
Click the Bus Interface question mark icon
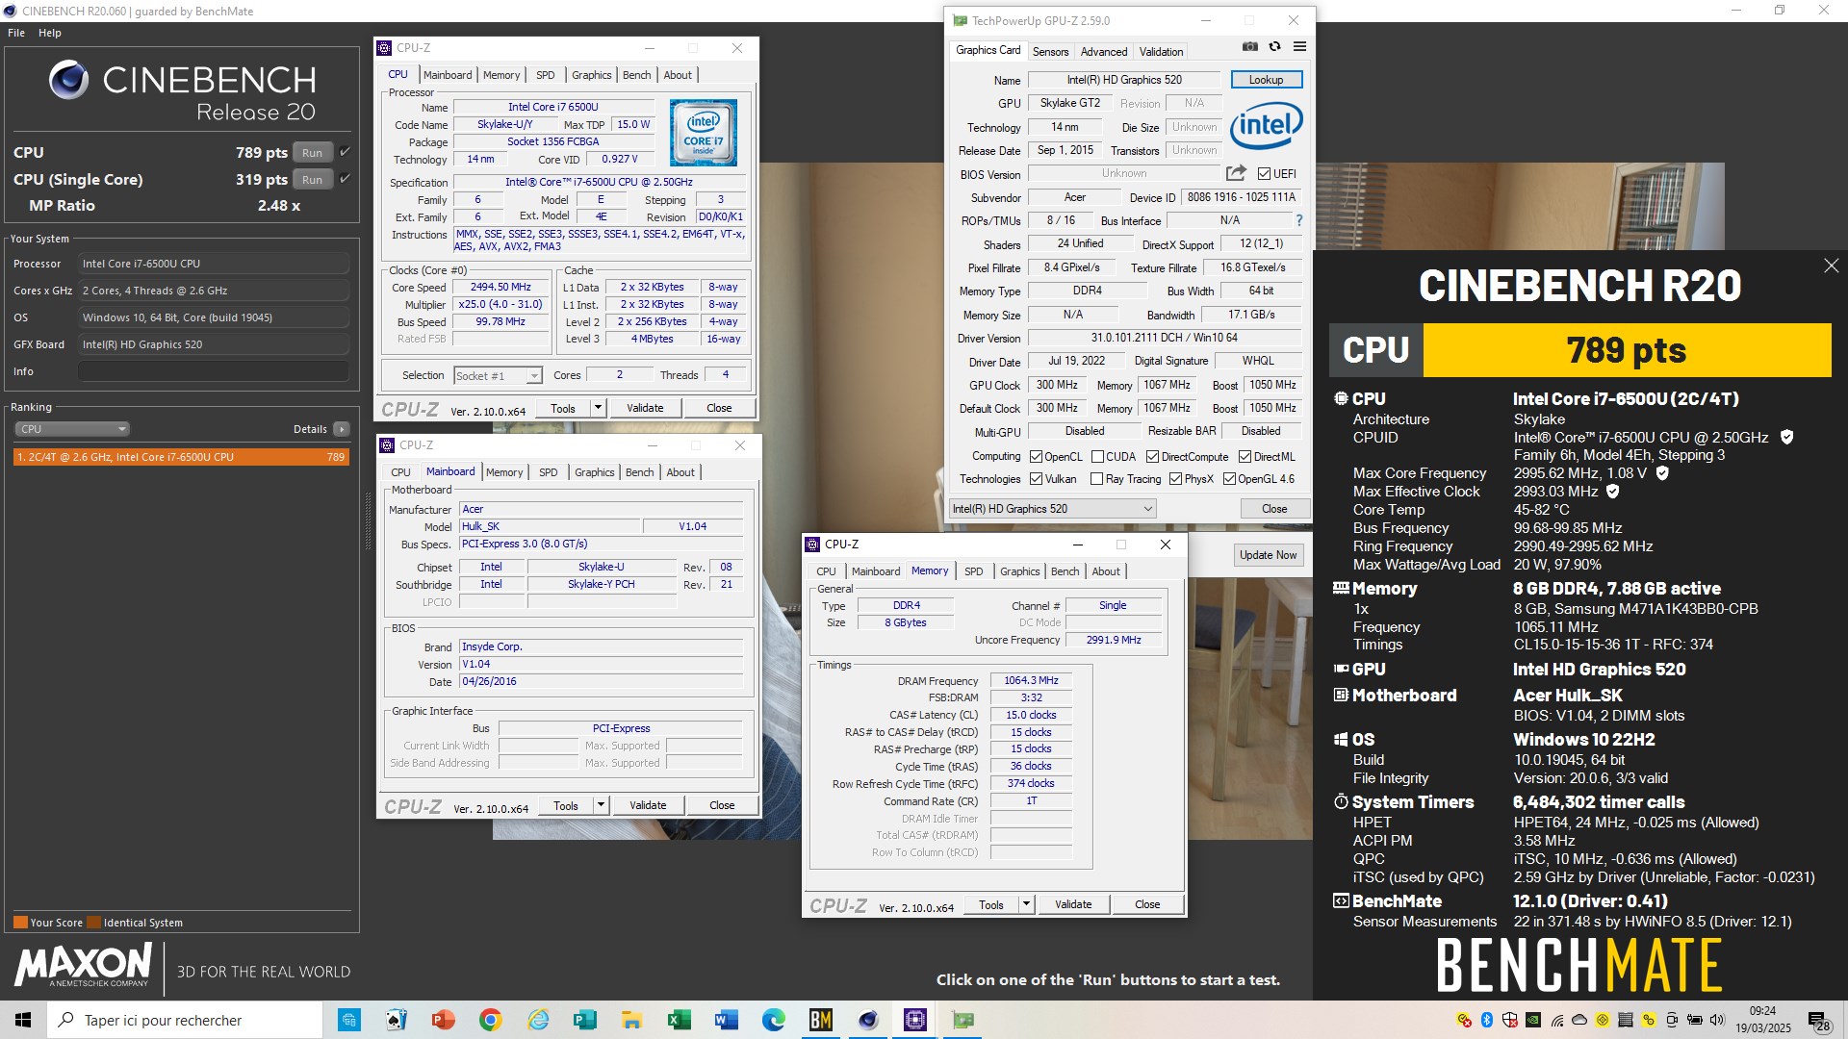[1298, 220]
